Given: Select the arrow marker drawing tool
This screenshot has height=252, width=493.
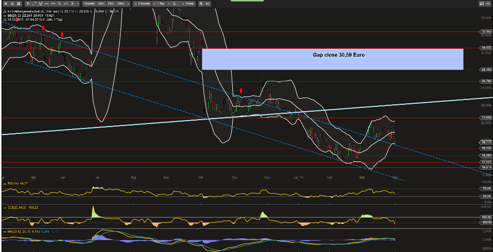Looking at the screenshot, I should (72, 4).
